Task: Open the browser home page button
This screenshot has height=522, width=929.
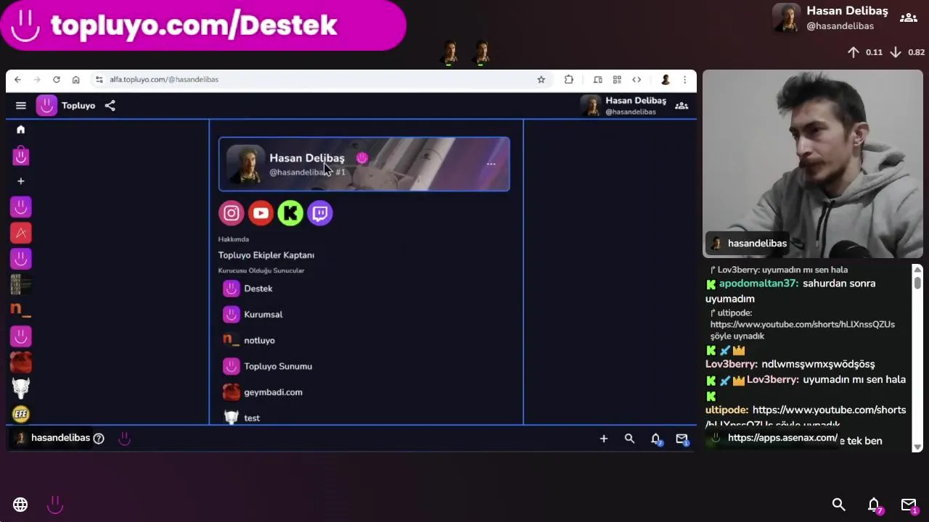Action: pyautogui.click(x=75, y=80)
